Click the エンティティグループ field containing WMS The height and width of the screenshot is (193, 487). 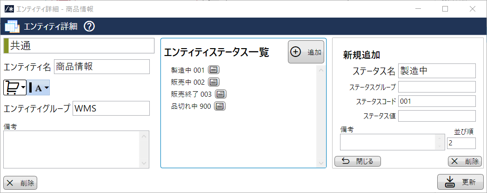tap(111, 108)
